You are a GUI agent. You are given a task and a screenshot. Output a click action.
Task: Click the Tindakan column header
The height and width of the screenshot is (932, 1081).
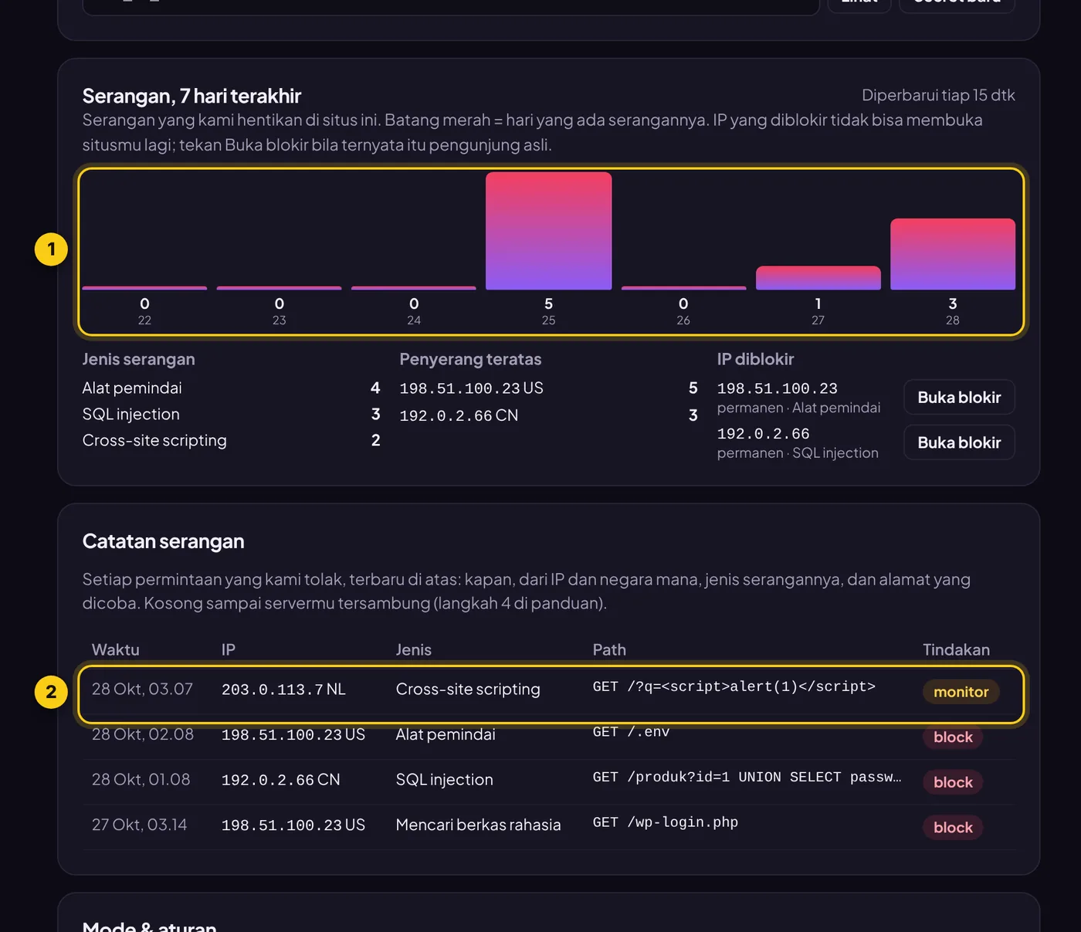pyautogui.click(x=956, y=650)
